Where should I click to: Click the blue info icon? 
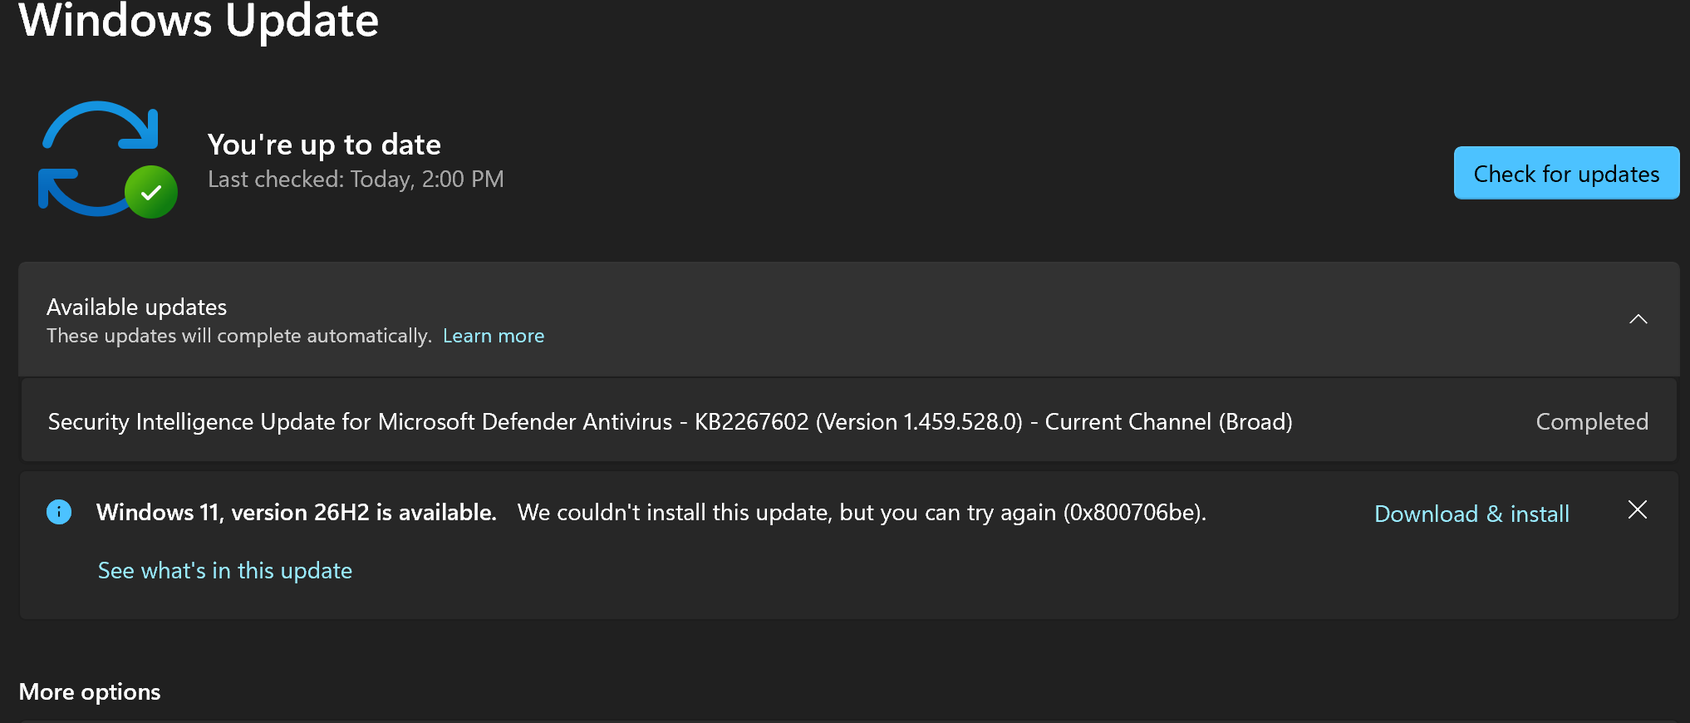[x=59, y=512]
